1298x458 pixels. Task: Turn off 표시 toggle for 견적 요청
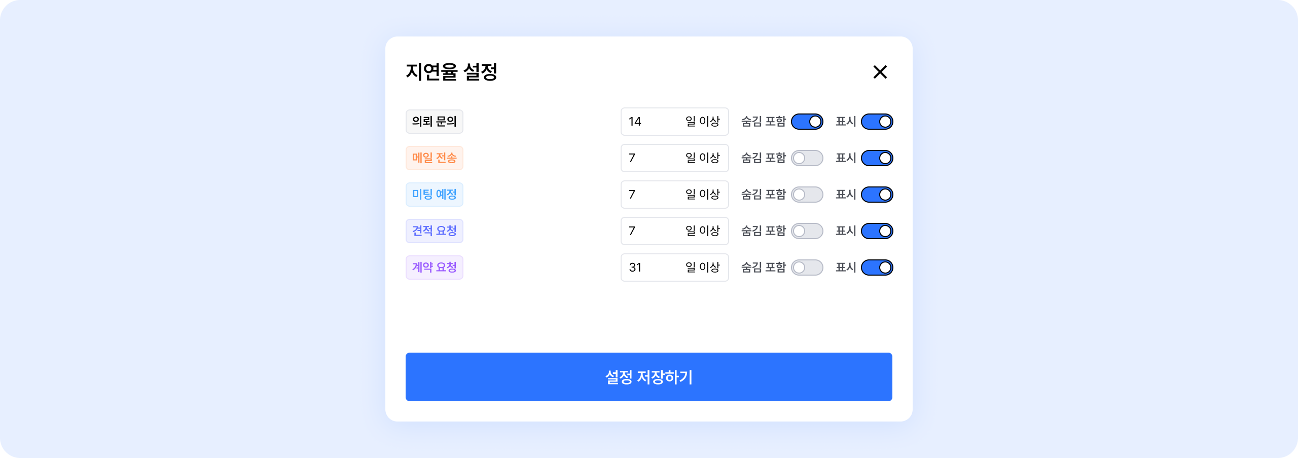click(877, 231)
